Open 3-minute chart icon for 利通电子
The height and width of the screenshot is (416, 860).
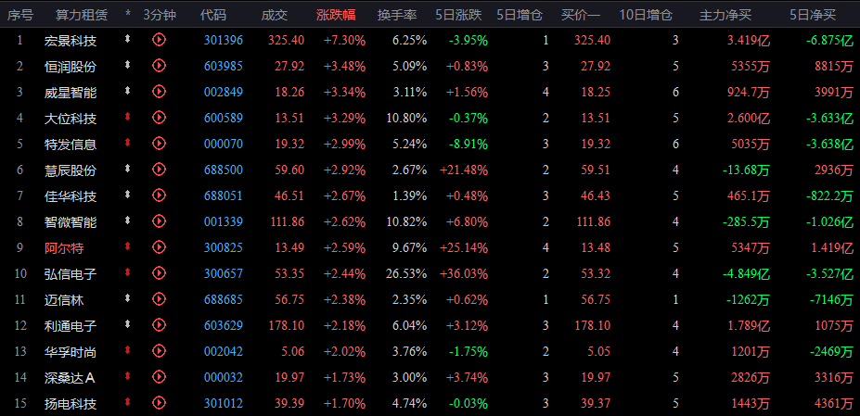click(x=159, y=325)
